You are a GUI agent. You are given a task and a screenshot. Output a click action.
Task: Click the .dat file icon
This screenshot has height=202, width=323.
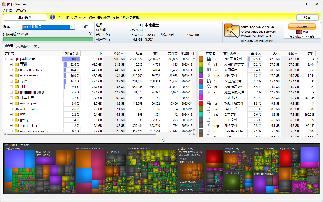pyautogui.click(x=209, y=114)
